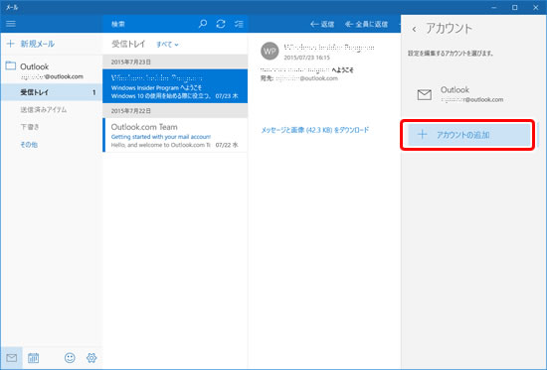Click the 返信 reply button

coord(322,24)
